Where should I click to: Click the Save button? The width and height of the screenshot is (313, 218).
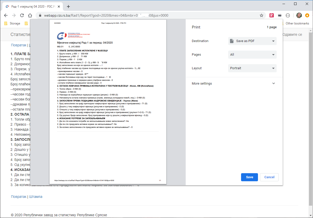[x=249, y=177]
